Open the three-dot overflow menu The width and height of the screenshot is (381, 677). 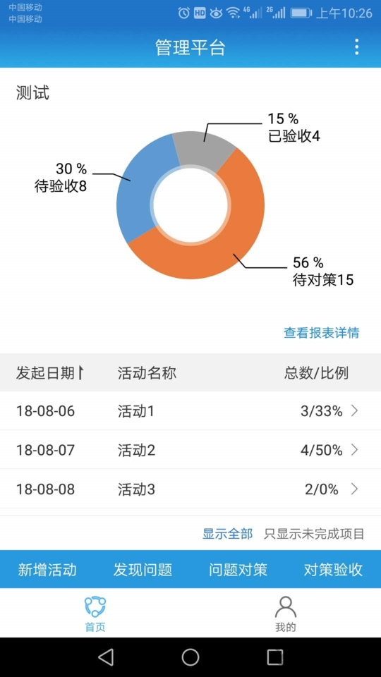click(x=356, y=47)
